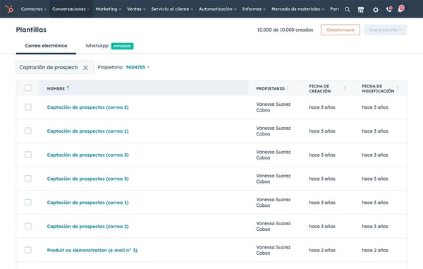Click the phone calling icon
Image resolution: width=423 pixels, height=269 pixels.
(388, 9)
